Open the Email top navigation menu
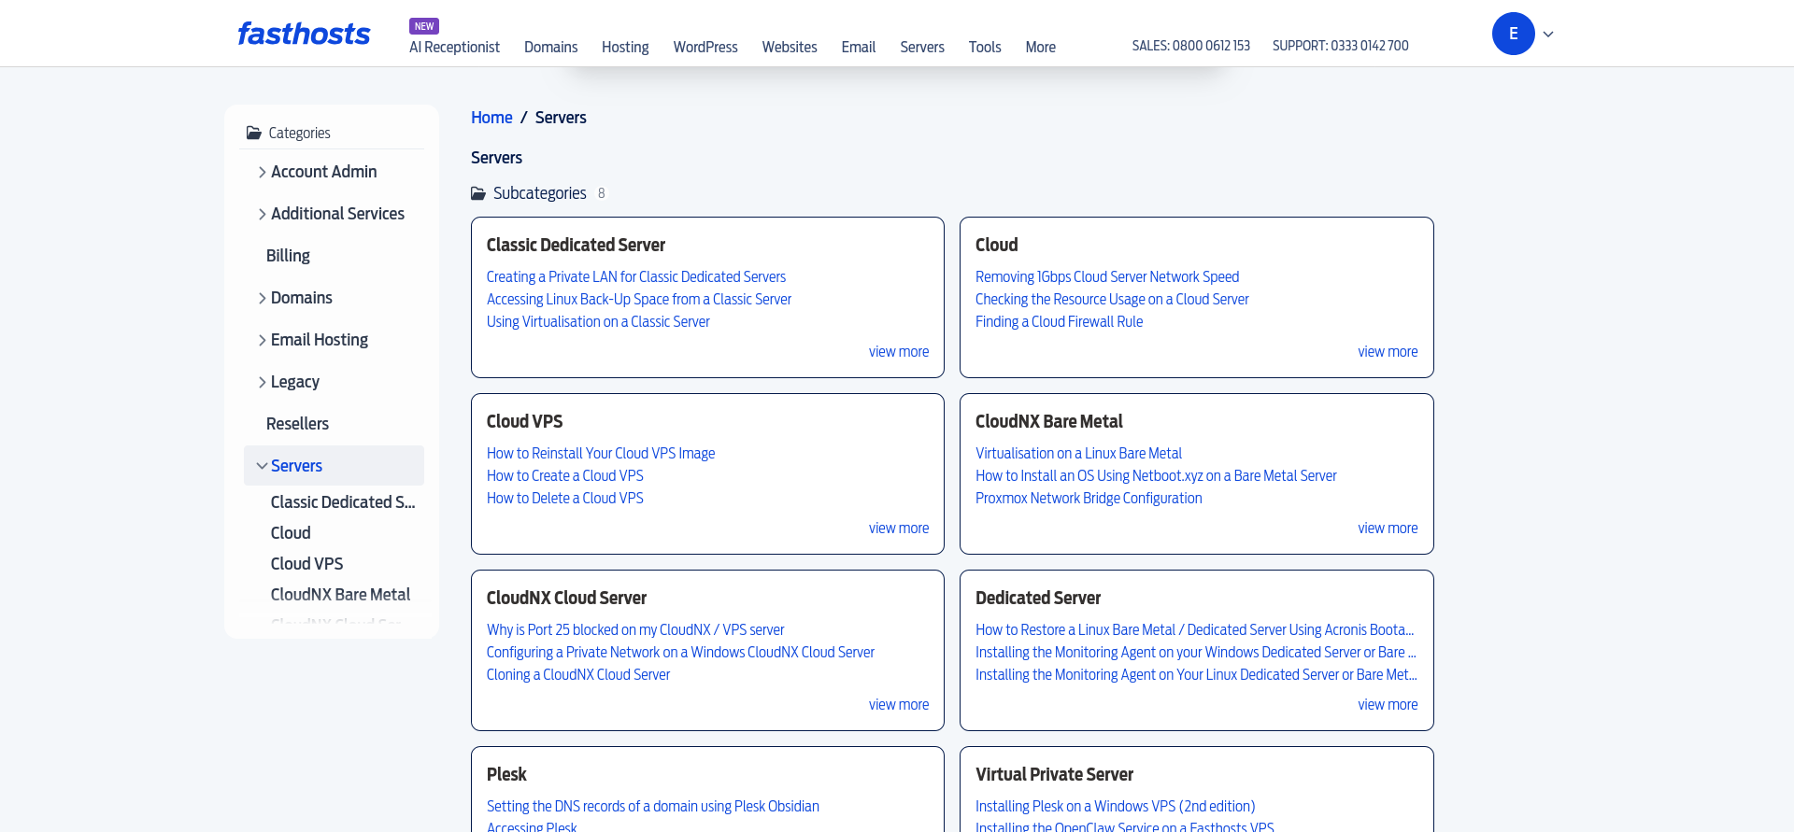The width and height of the screenshot is (1794, 832). coord(859,47)
